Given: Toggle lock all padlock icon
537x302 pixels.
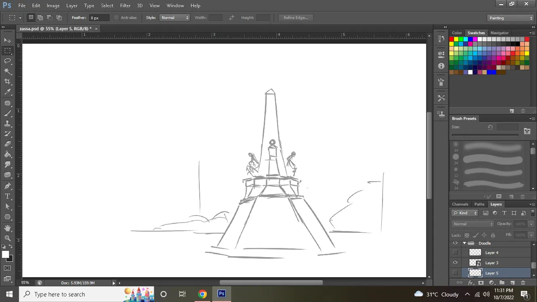Looking at the screenshot, I should pyautogui.click(x=493, y=235).
